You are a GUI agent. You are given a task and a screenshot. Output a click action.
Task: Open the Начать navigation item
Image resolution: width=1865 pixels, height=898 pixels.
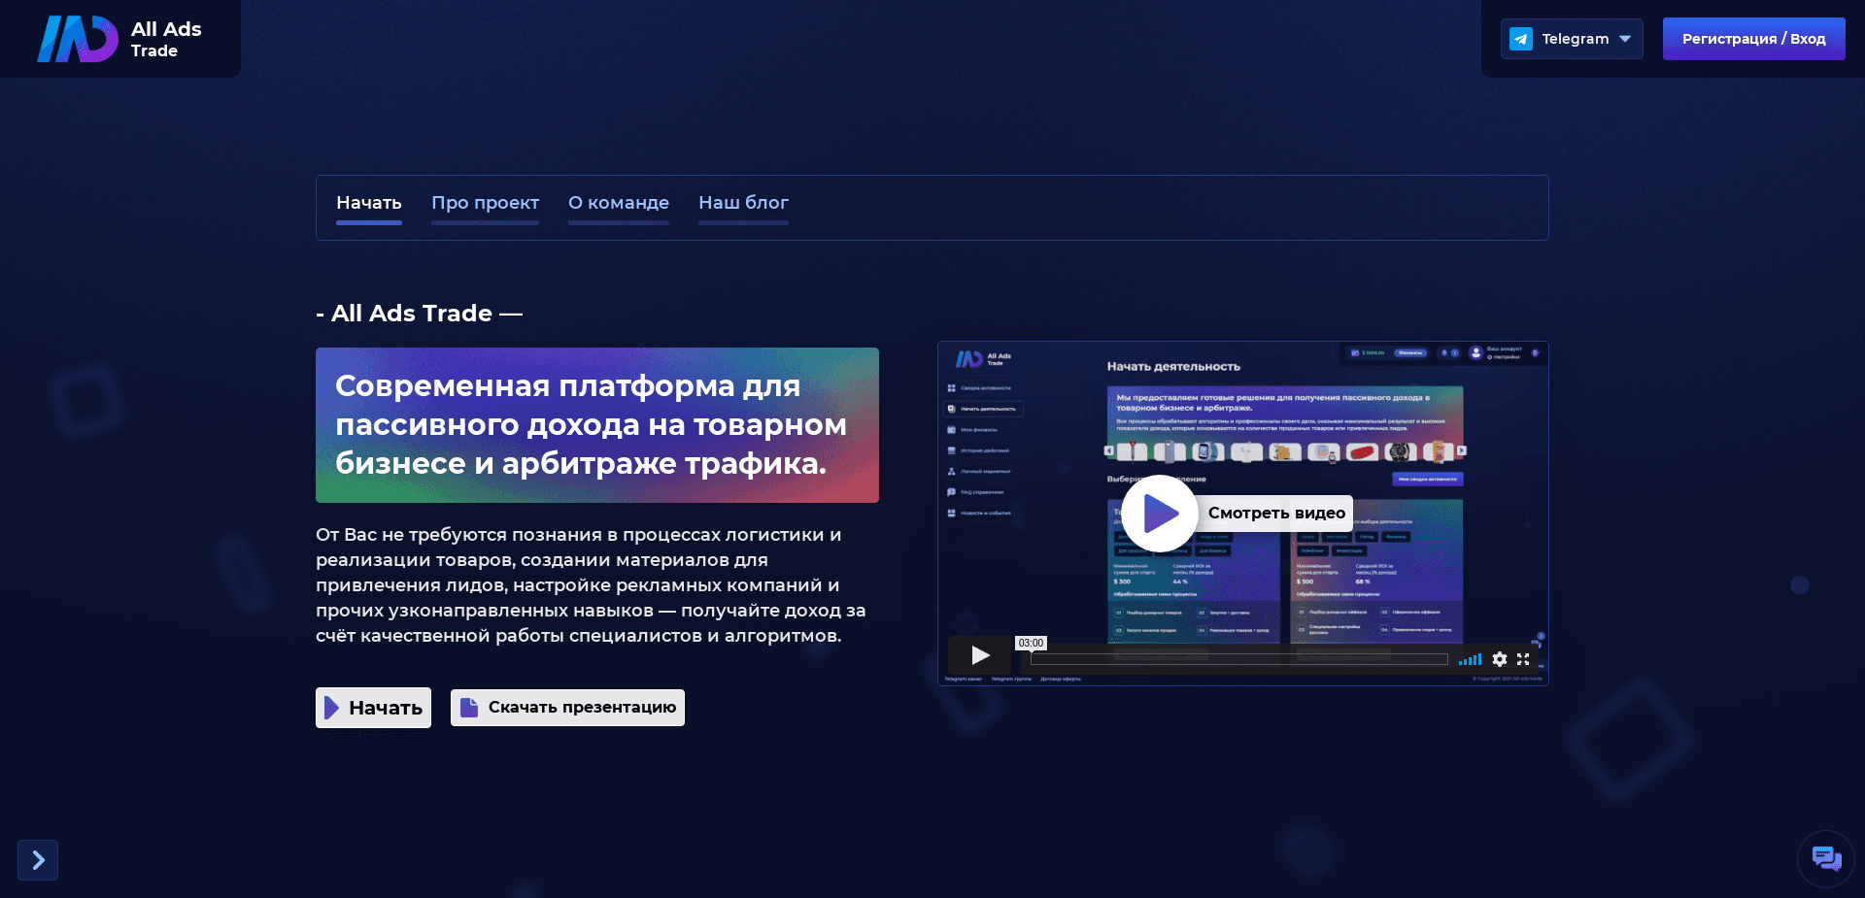pyautogui.click(x=368, y=204)
